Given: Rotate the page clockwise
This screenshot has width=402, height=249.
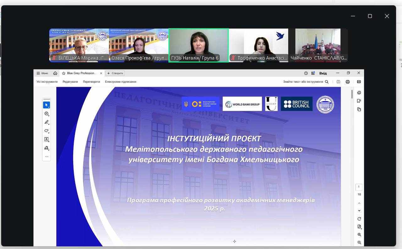Looking at the screenshot, I should [359, 219].
